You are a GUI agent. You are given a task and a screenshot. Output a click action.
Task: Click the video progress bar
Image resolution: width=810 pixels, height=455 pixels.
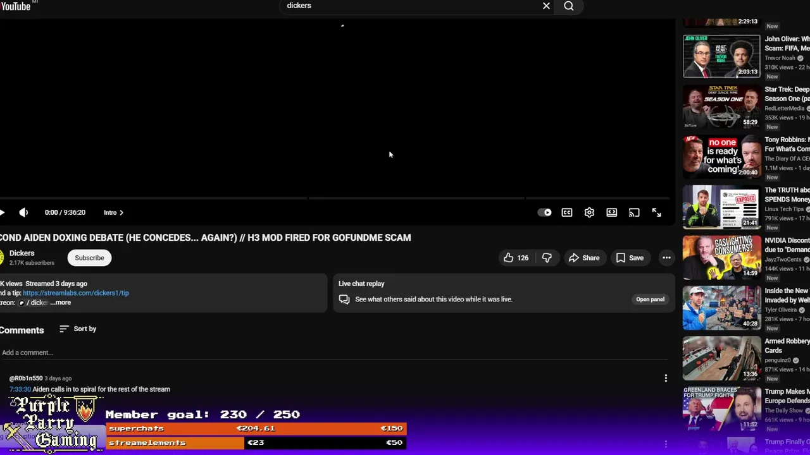coord(335,198)
